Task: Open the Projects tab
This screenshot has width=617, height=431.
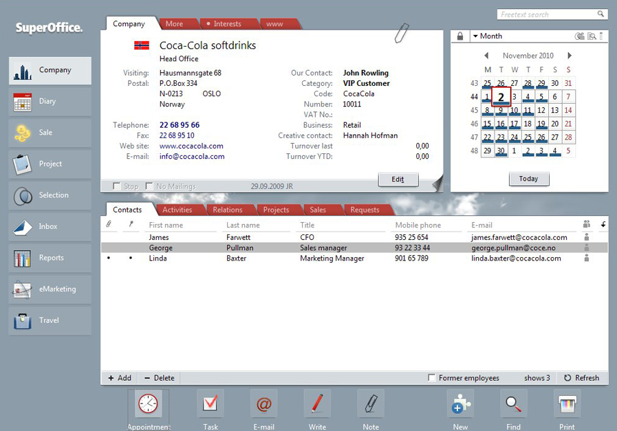Action: (276, 210)
